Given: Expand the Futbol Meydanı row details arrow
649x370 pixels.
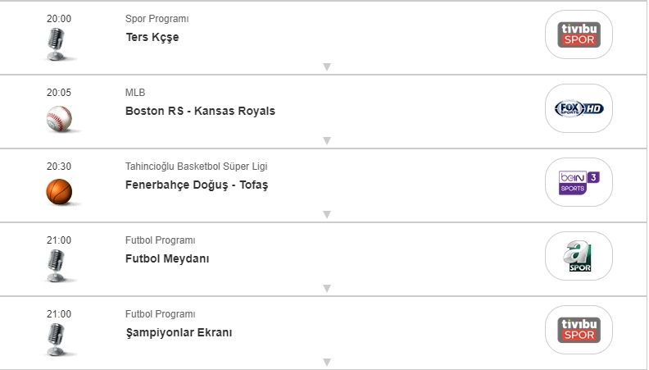Looking at the screenshot, I should tap(326, 289).
